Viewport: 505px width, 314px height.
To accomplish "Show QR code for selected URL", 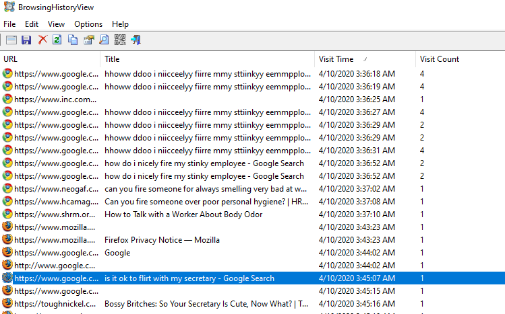I will (120, 40).
